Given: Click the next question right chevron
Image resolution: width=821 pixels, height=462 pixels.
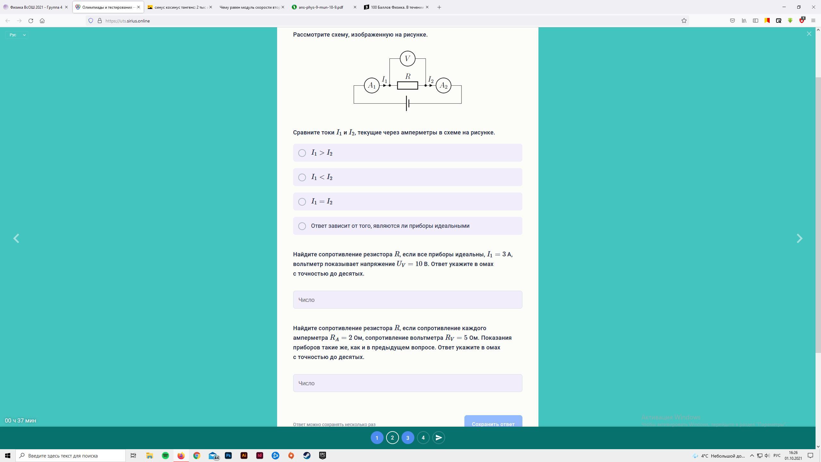Looking at the screenshot, I should point(800,238).
